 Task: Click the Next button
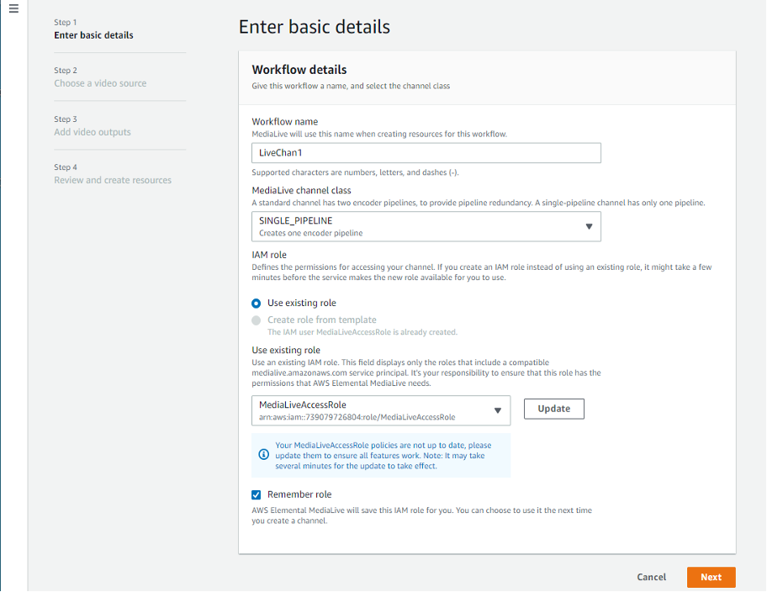point(711,577)
